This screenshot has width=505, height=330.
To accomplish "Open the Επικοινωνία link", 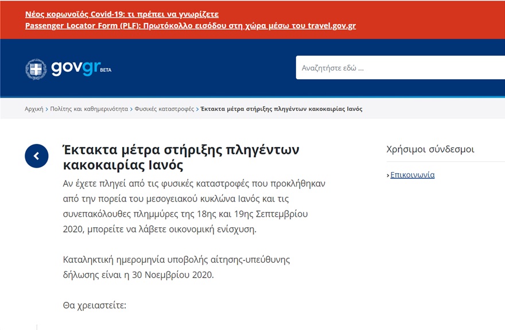I will pyautogui.click(x=412, y=175).
